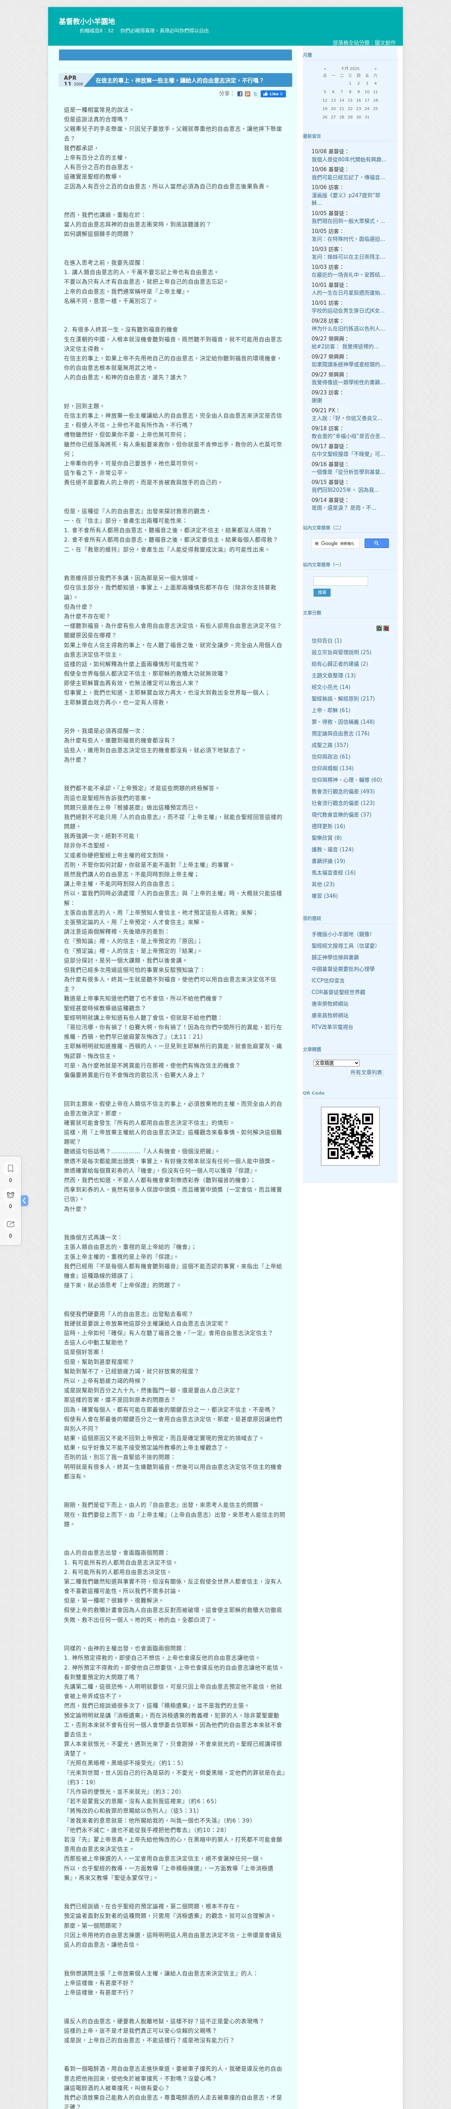Click the share arrow icon in floating sidebar
The image size is (451, 2109).
[11, 1224]
